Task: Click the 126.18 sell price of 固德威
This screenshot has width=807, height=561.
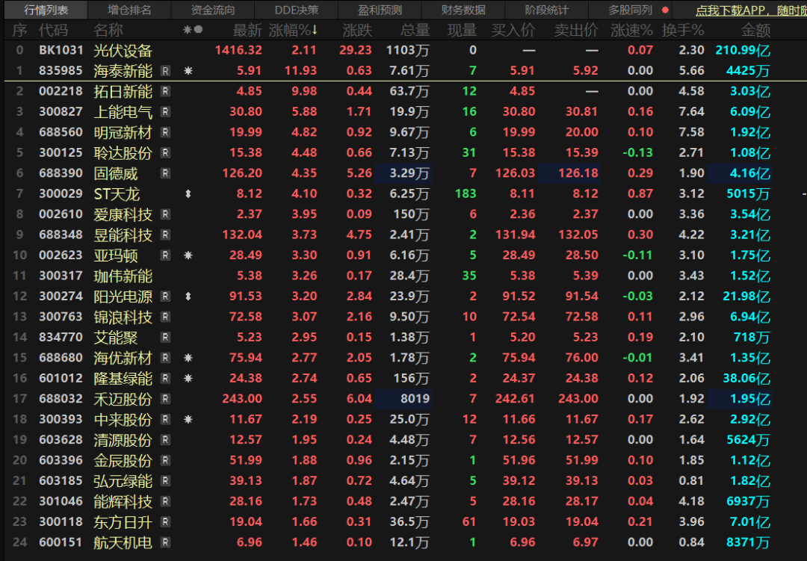Action: tap(578, 173)
